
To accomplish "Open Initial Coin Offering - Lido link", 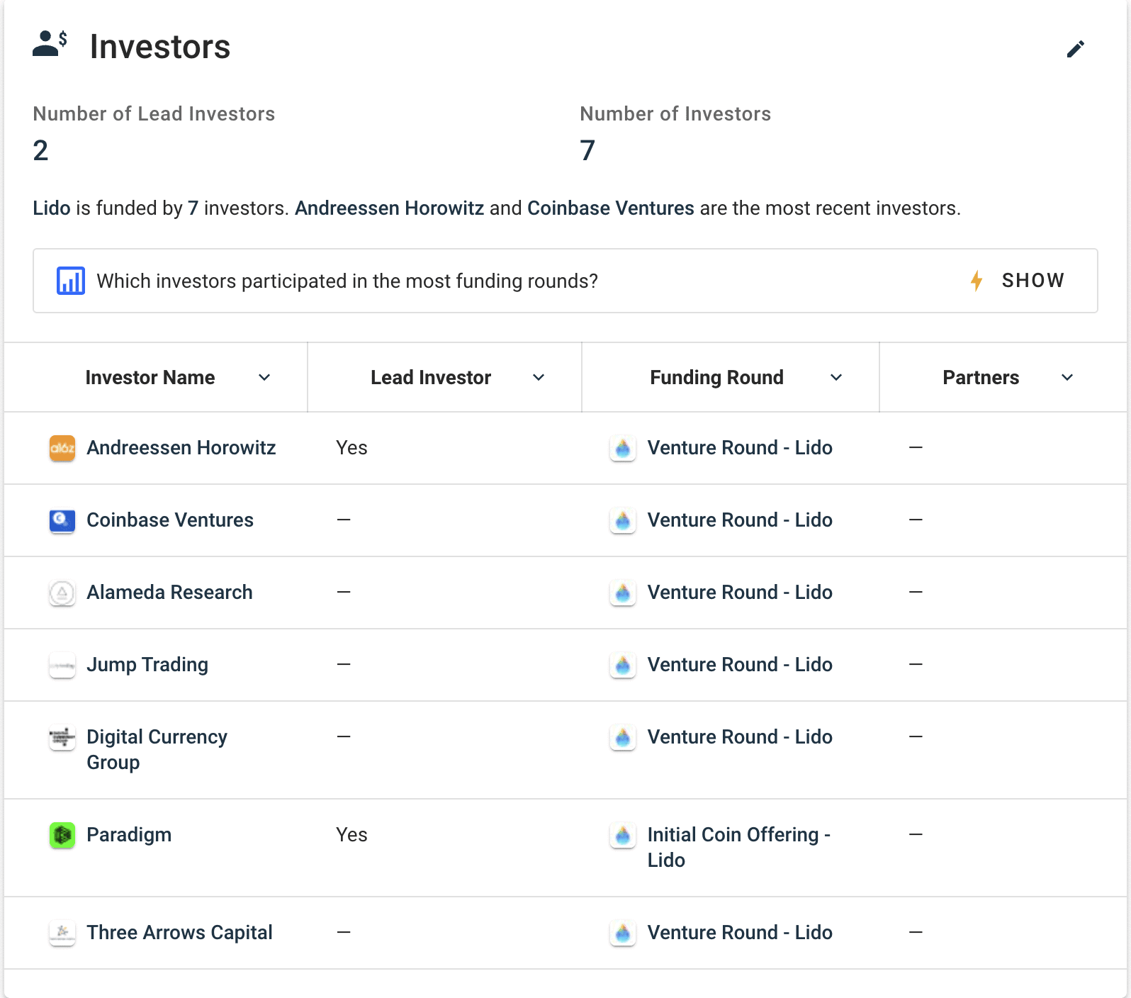I will (x=739, y=848).
